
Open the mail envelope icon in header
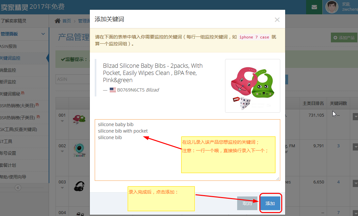click(x=314, y=7)
